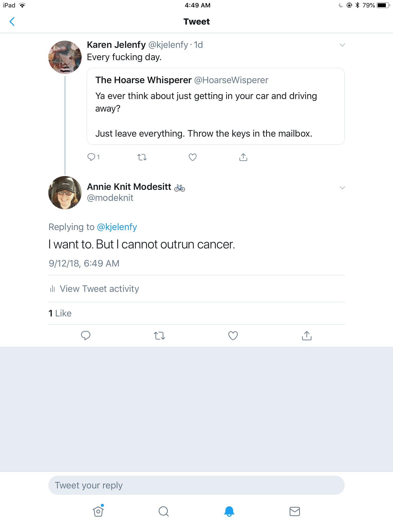This screenshot has height=524, width=393.
Task: Open the Messages envelope tab
Action: point(295,511)
